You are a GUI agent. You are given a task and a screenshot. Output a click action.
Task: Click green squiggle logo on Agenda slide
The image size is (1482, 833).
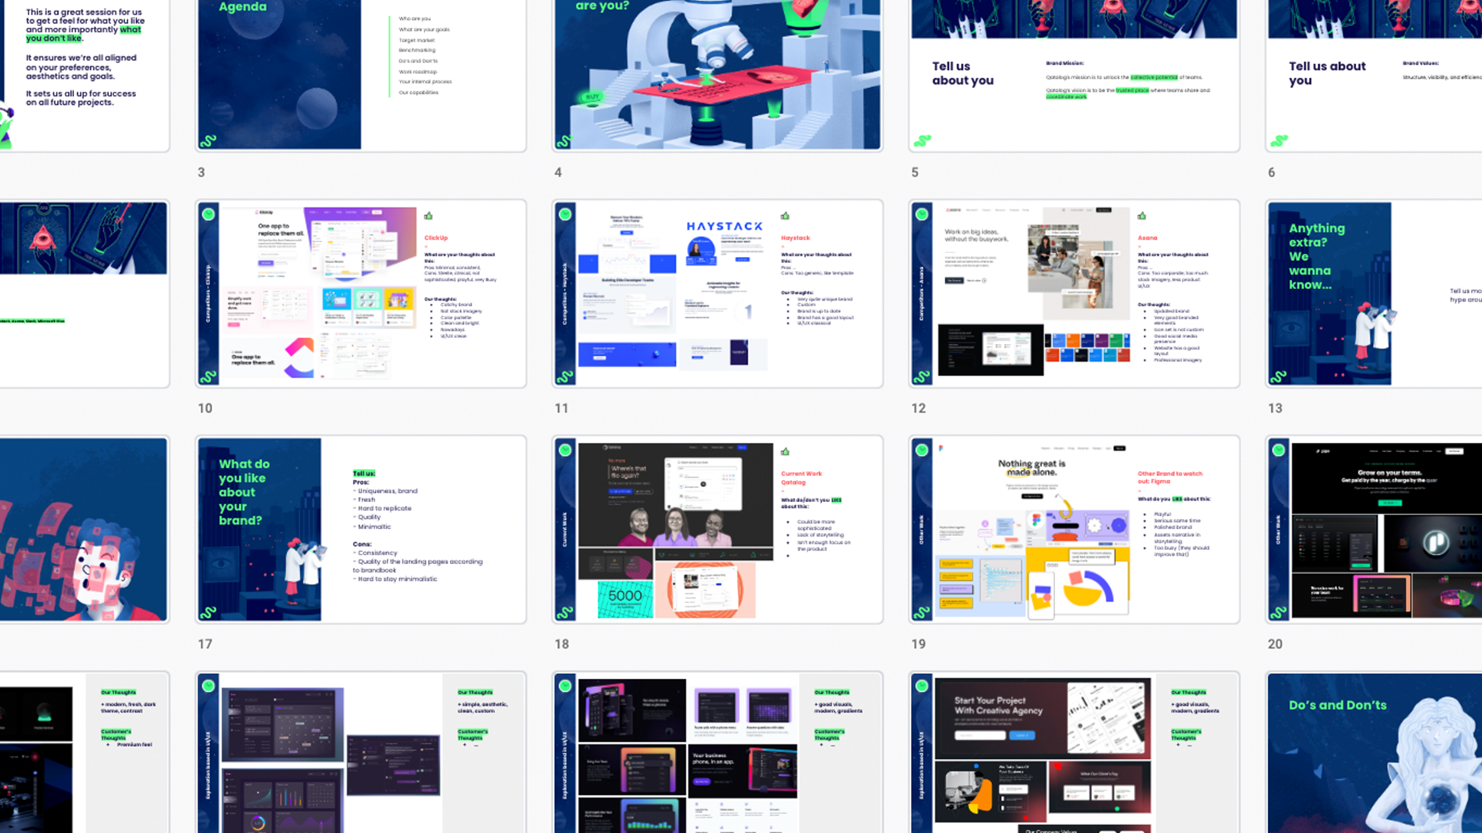[208, 141]
